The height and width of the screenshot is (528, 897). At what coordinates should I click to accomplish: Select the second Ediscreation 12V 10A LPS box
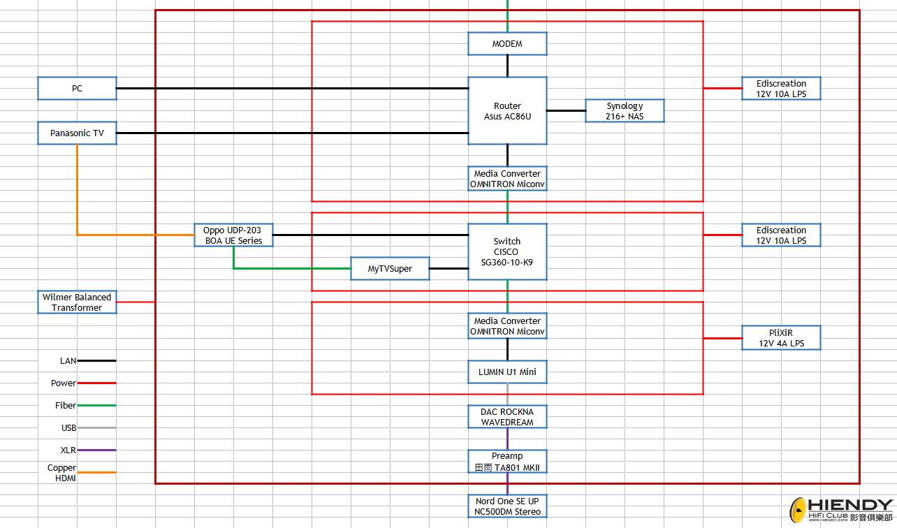781,235
